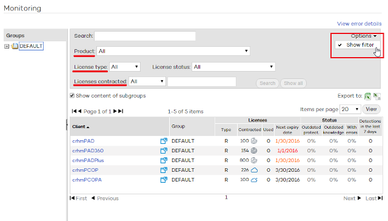Open the License type dropdown
Viewport: 388px width, 221px height.
coord(125,67)
